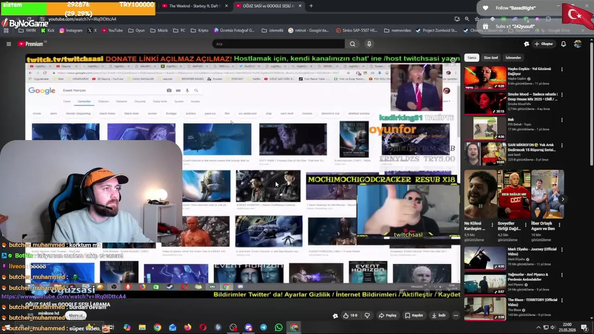Go to YouTube Premium home logo

(31, 44)
